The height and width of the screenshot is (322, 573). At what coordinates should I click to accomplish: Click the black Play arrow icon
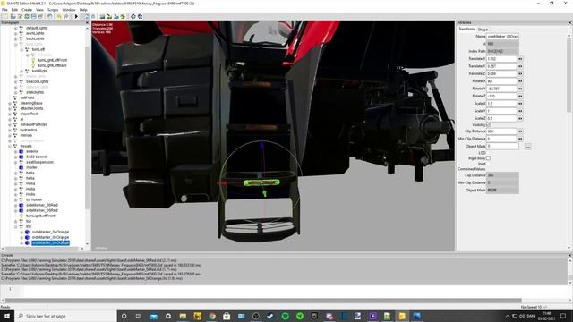tap(76, 16)
